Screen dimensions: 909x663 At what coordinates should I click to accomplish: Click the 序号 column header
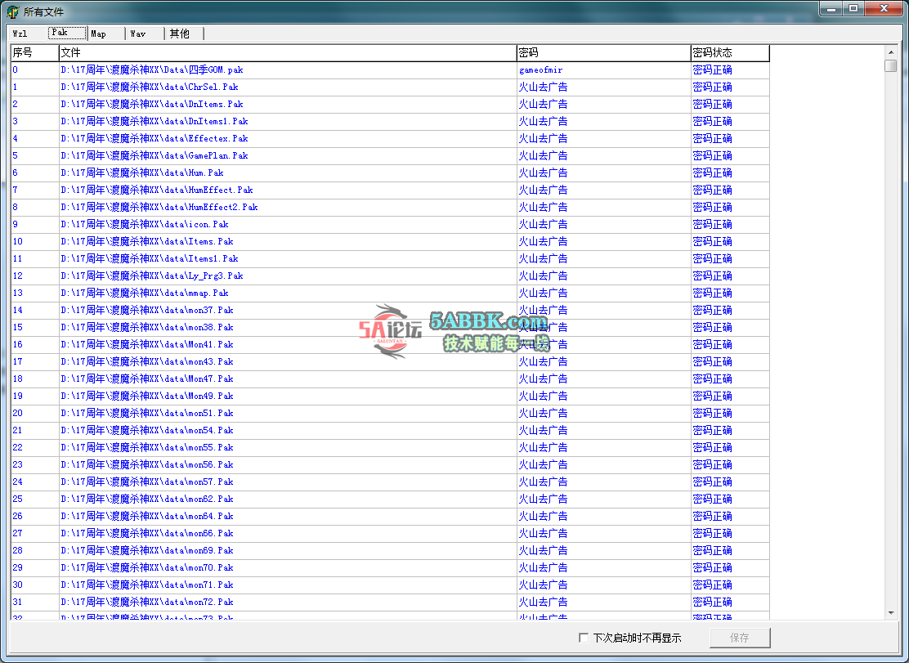pos(35,53)
